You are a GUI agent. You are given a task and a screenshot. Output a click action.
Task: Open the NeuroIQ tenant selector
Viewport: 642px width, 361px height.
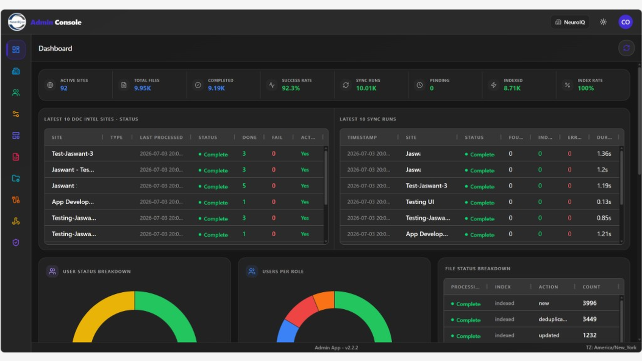click(570, 22)
